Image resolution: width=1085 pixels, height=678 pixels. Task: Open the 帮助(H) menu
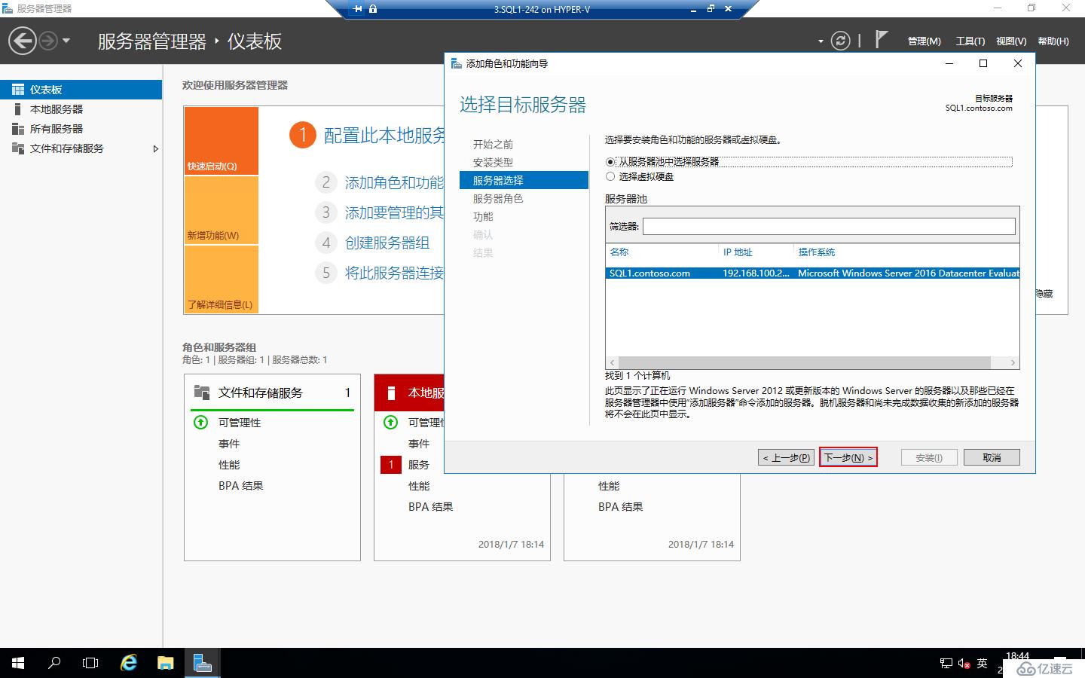point(1053,41)
